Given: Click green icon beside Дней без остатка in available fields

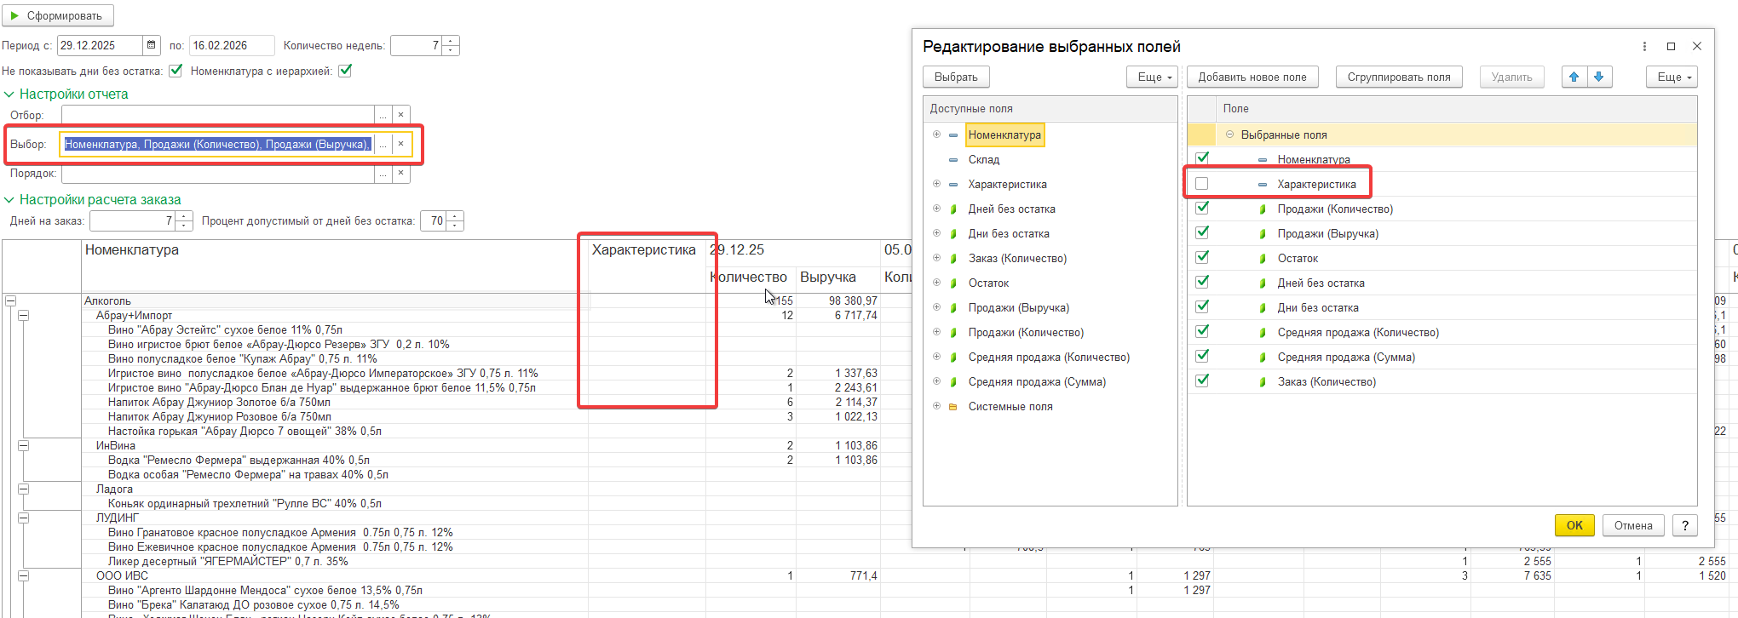Looking at the screenshot, I should [x=953, y=209].
